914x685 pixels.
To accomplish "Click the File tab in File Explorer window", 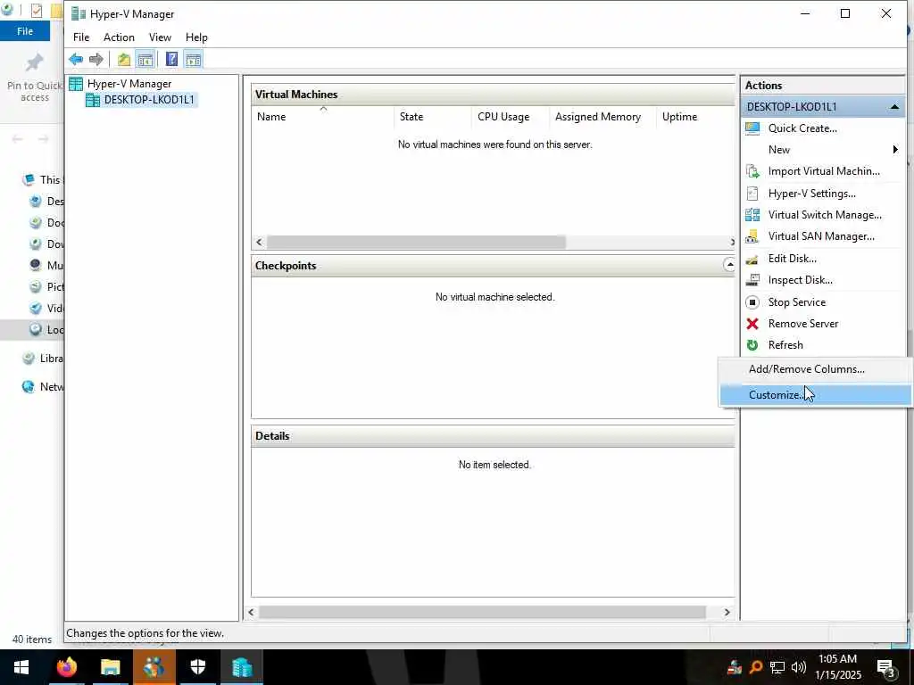I will pyautogui.click(x=24, y=31).
